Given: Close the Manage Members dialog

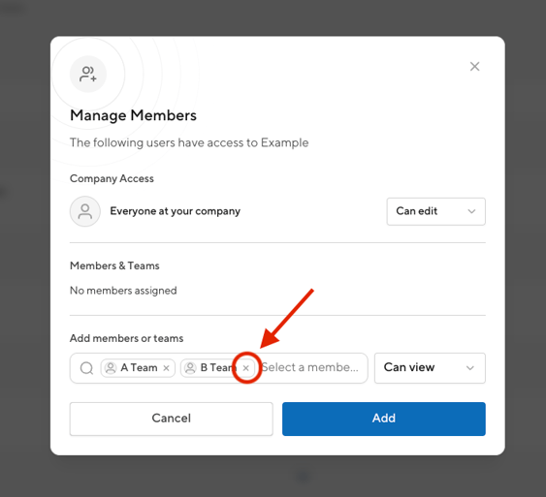Looking at the screenshot, I should tap(474, 67).
